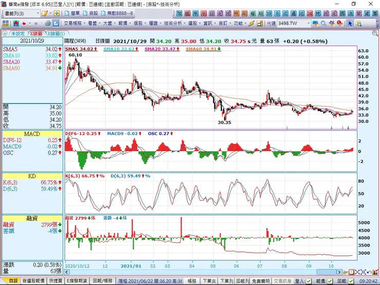Click the 8 shortcut icon
380x285 pixels.
coord(277,13)
